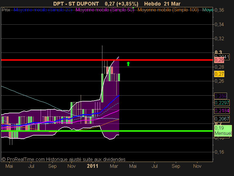Click the '21 Mar' date in the title
This screenshot has height=176, width=234.
[172, 4]
